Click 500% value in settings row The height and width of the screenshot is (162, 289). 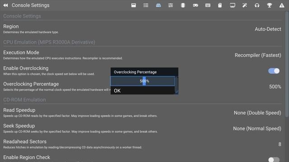tap(275, 87)
